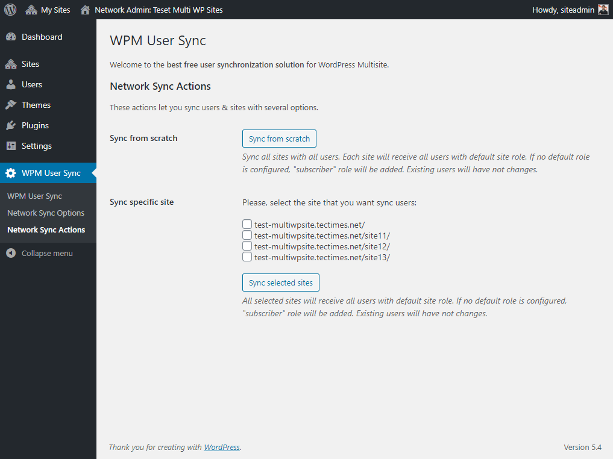Click the siteadmin avatar thumbnail
The height and width of the screenshot is (459, 613).
click(x=603, y=10)
